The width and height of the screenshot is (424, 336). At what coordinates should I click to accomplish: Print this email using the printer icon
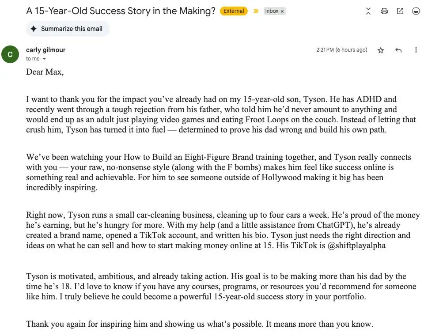point(384,11)
